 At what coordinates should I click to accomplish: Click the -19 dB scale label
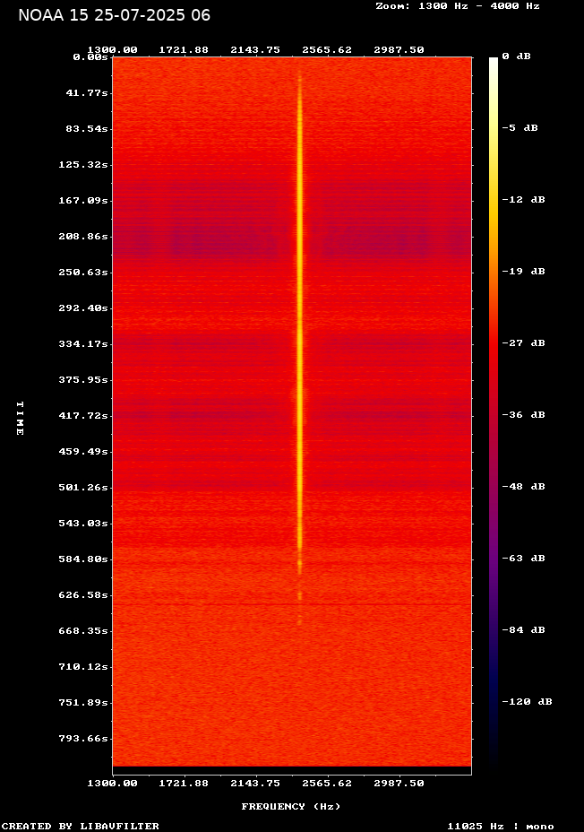click(524, 271)
